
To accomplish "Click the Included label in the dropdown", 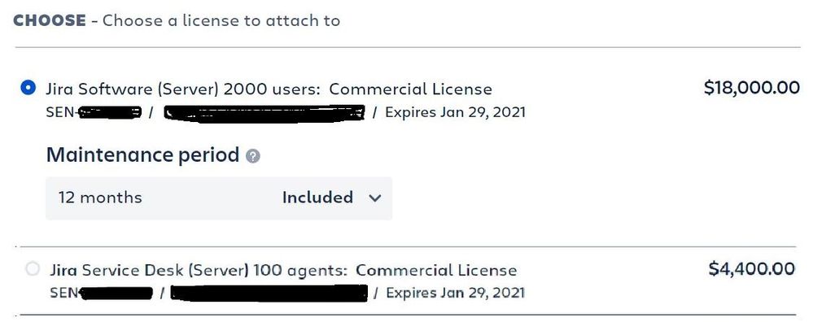I will (317, 198).
